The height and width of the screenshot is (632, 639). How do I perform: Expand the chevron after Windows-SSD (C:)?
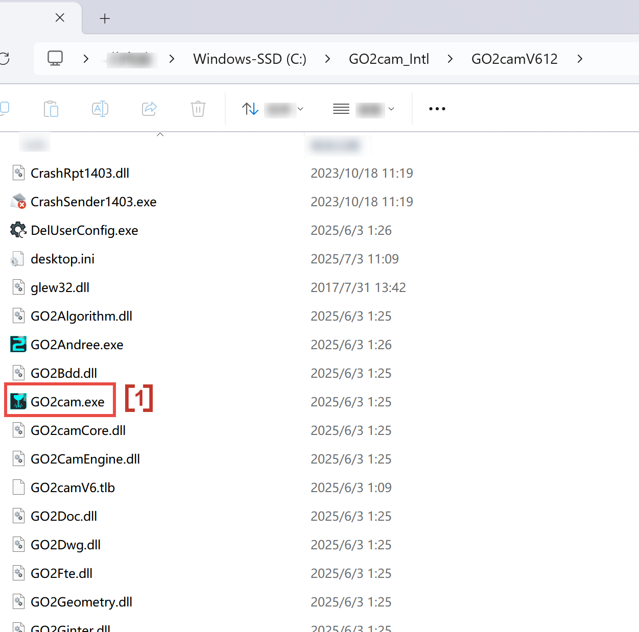[x=327, y=59]
